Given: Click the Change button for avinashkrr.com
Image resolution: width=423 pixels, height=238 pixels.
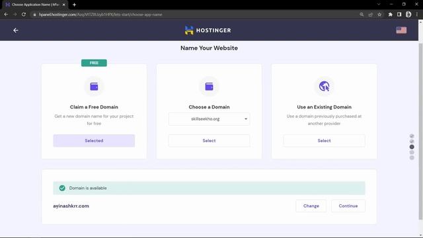Looking at the screenshot, I should coord(311,206).
